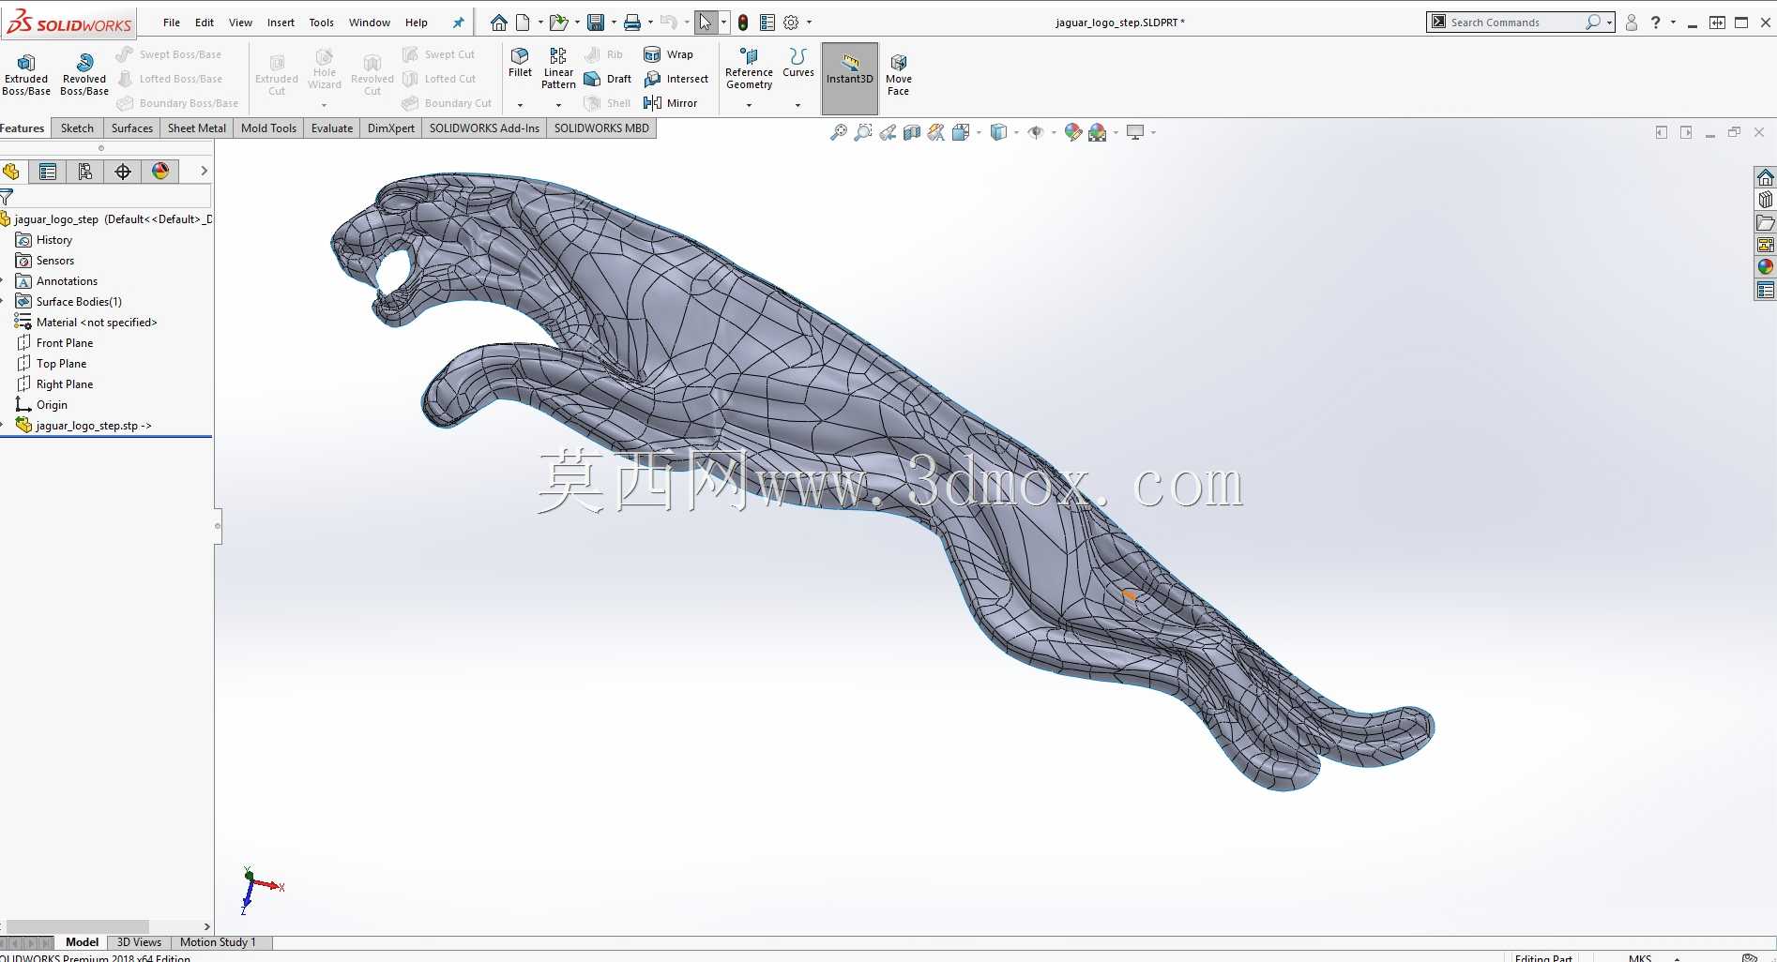
Task: Switch to the Surfaces tab
Action: coord(132,128)
